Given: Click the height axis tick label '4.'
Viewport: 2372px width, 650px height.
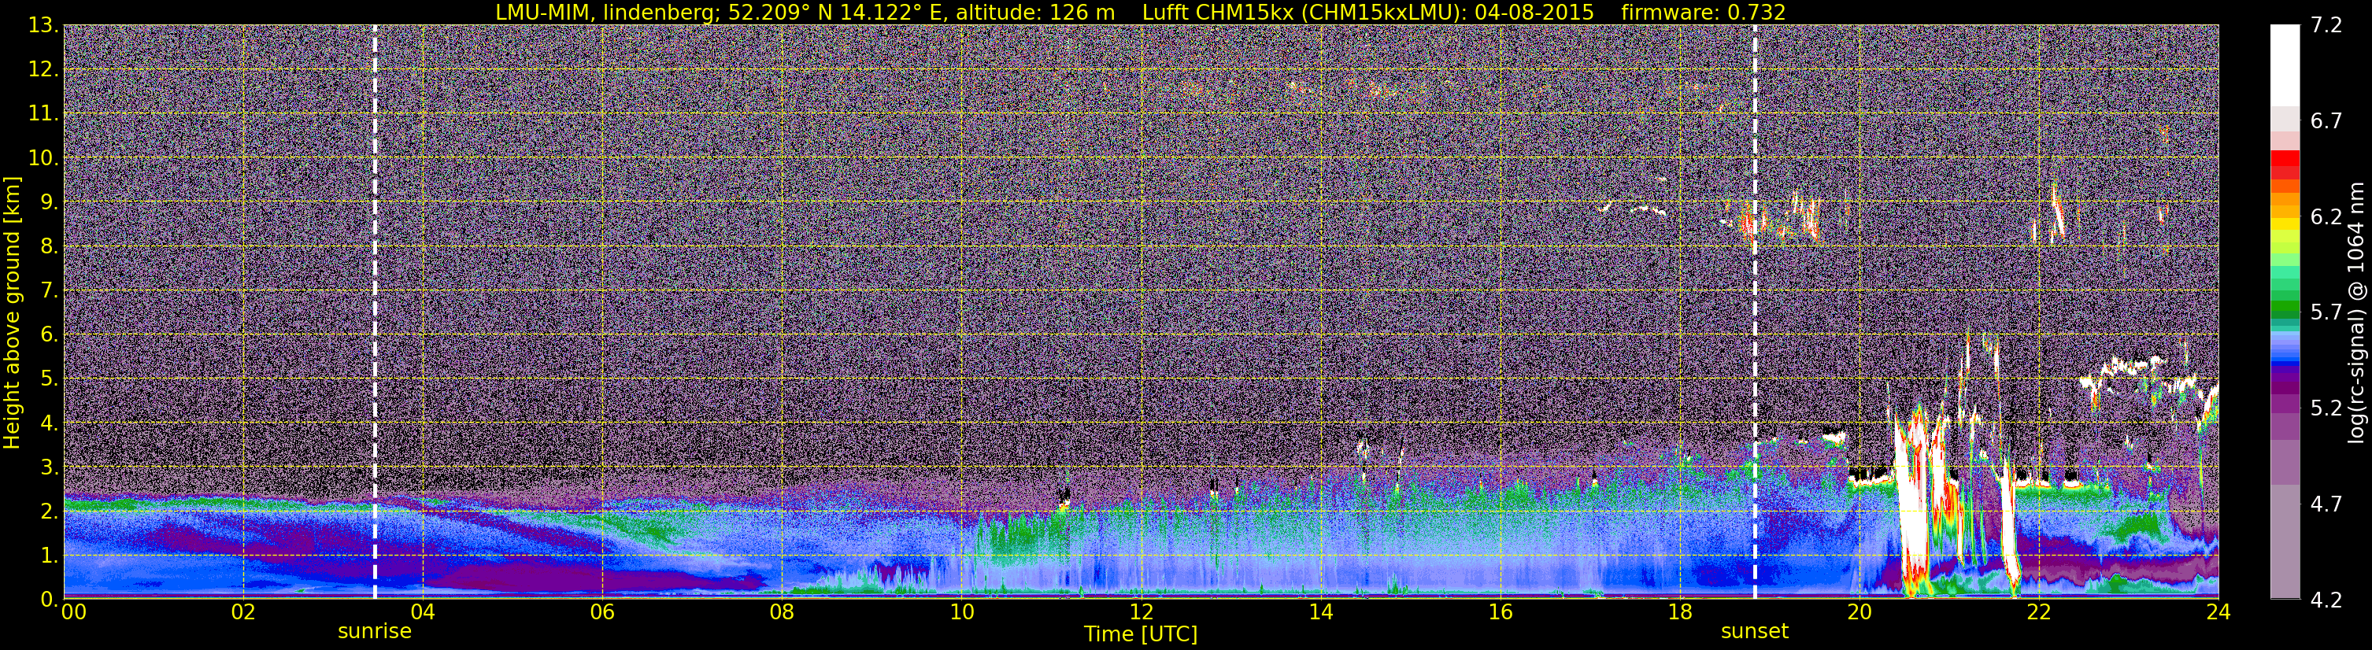Looking at the screenshot, I should click(x=49, y=423).
